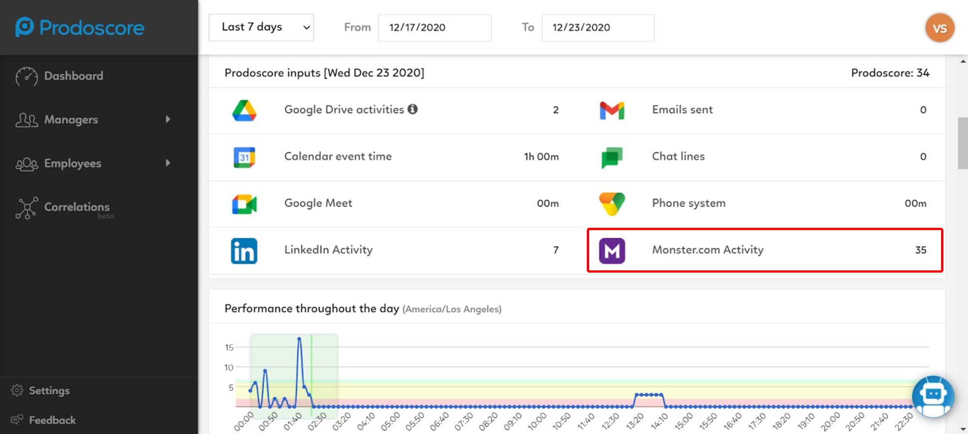Click the tallest peak on performance chart
968x434 pixels.
[x=299, y=339]
